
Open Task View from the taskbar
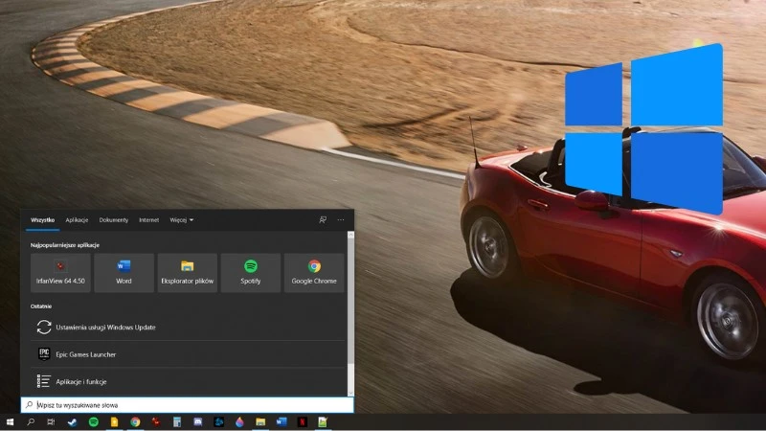51,421
